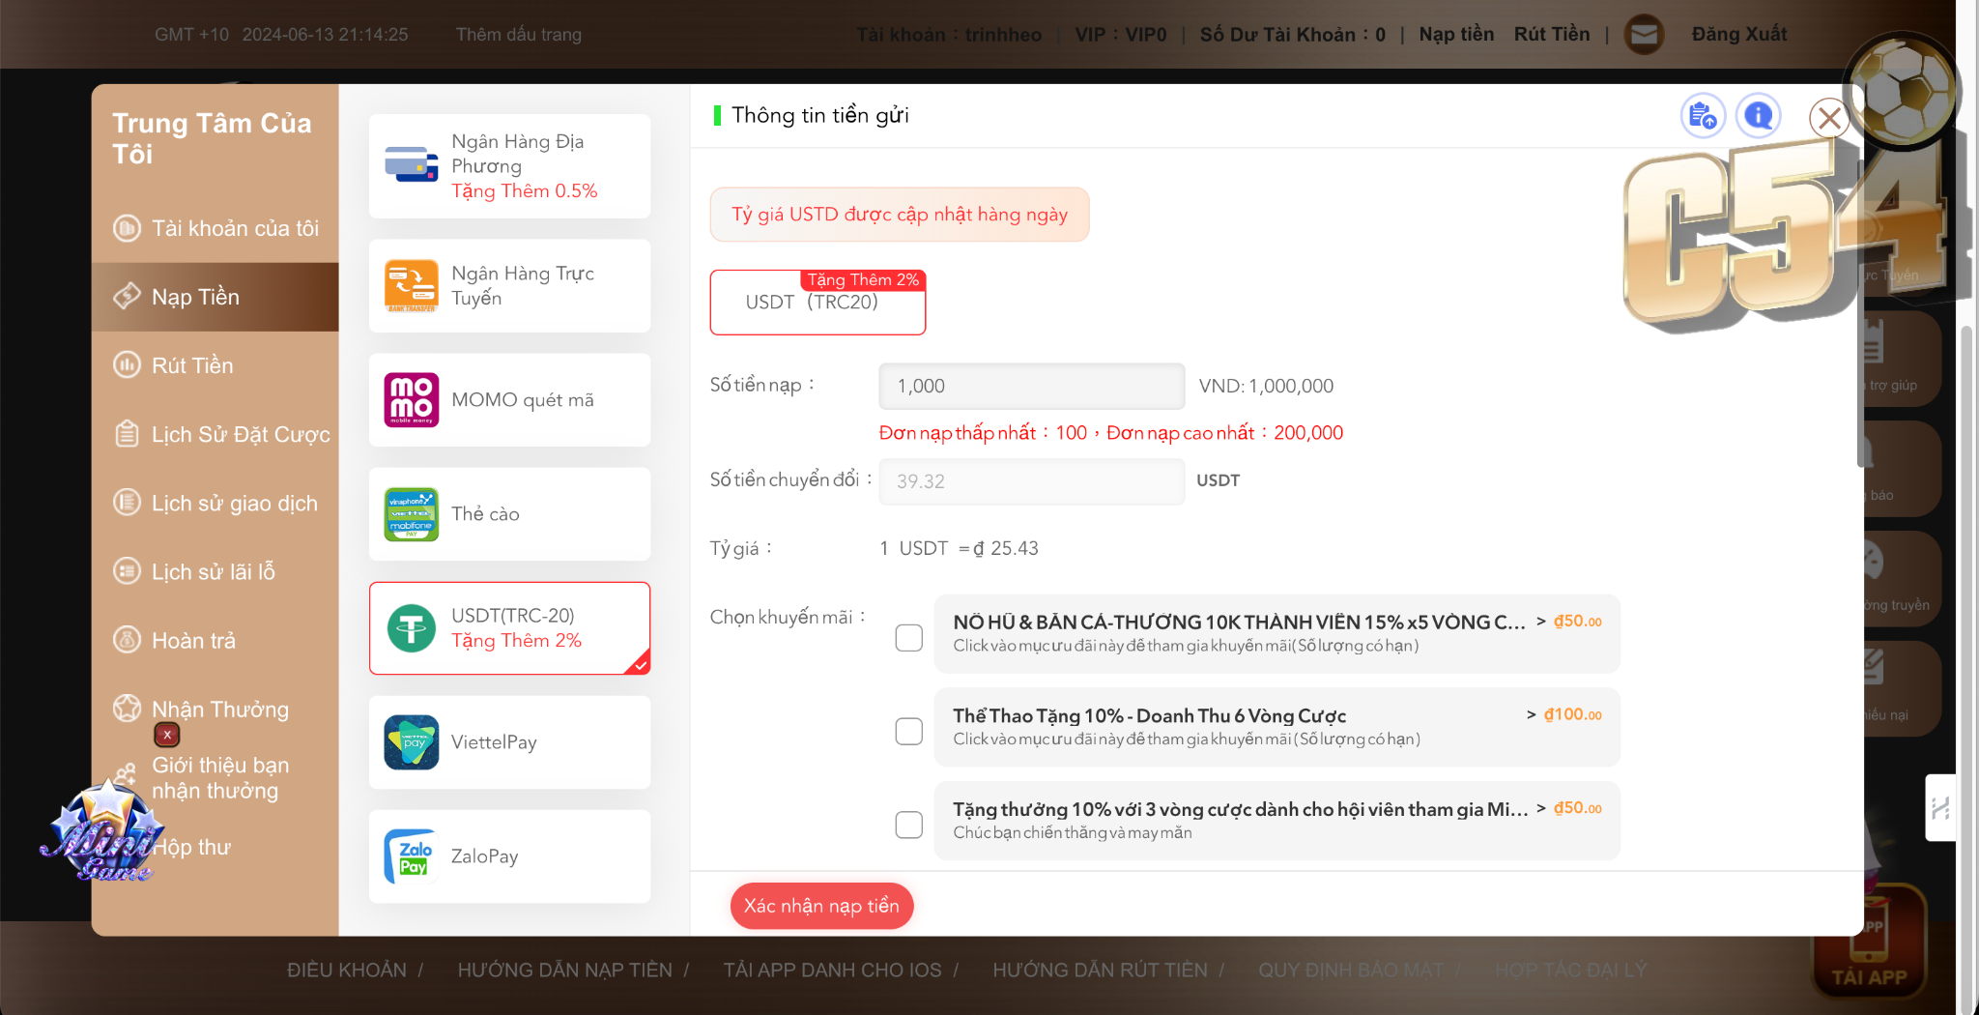Open the Mini Game floating star badge
This screenshot has width=1979, height=1015.
[x=104, y=833]
